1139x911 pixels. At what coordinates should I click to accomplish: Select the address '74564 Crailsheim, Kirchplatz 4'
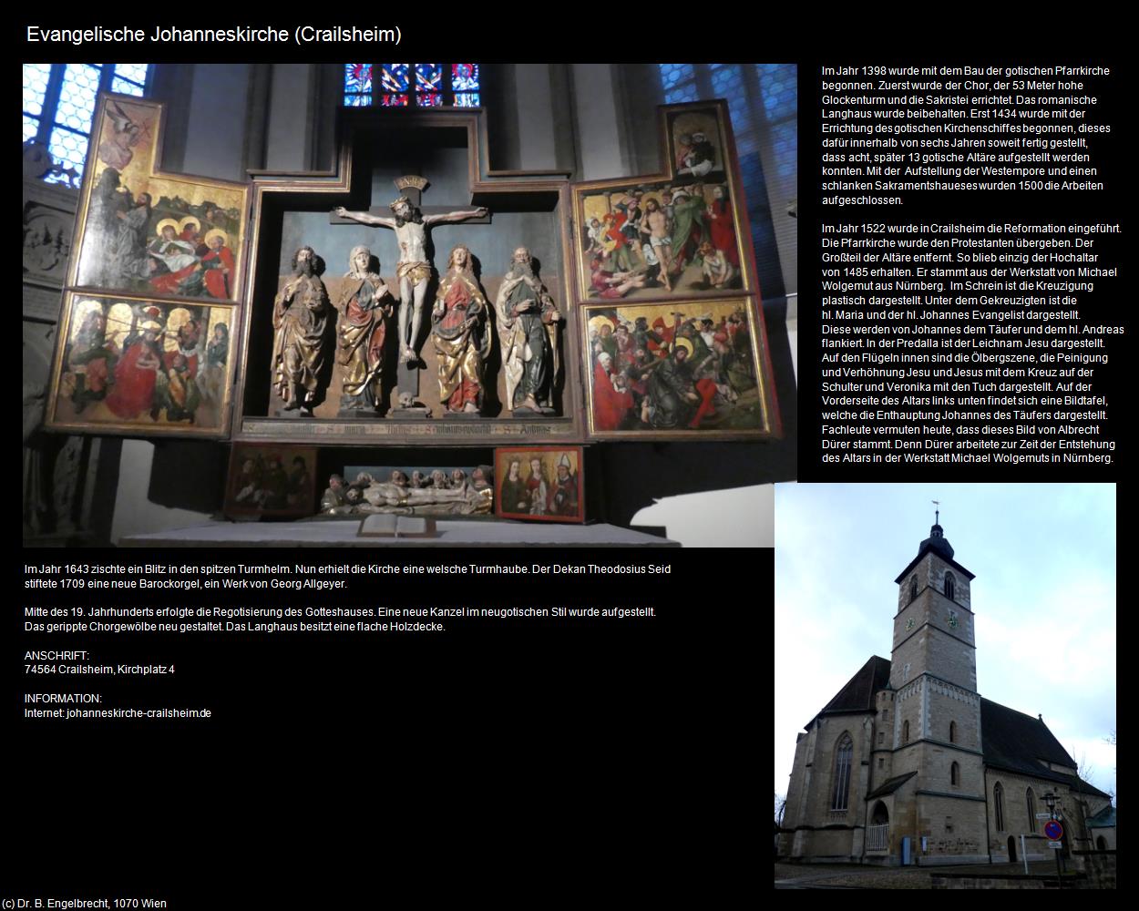point(99,670)
